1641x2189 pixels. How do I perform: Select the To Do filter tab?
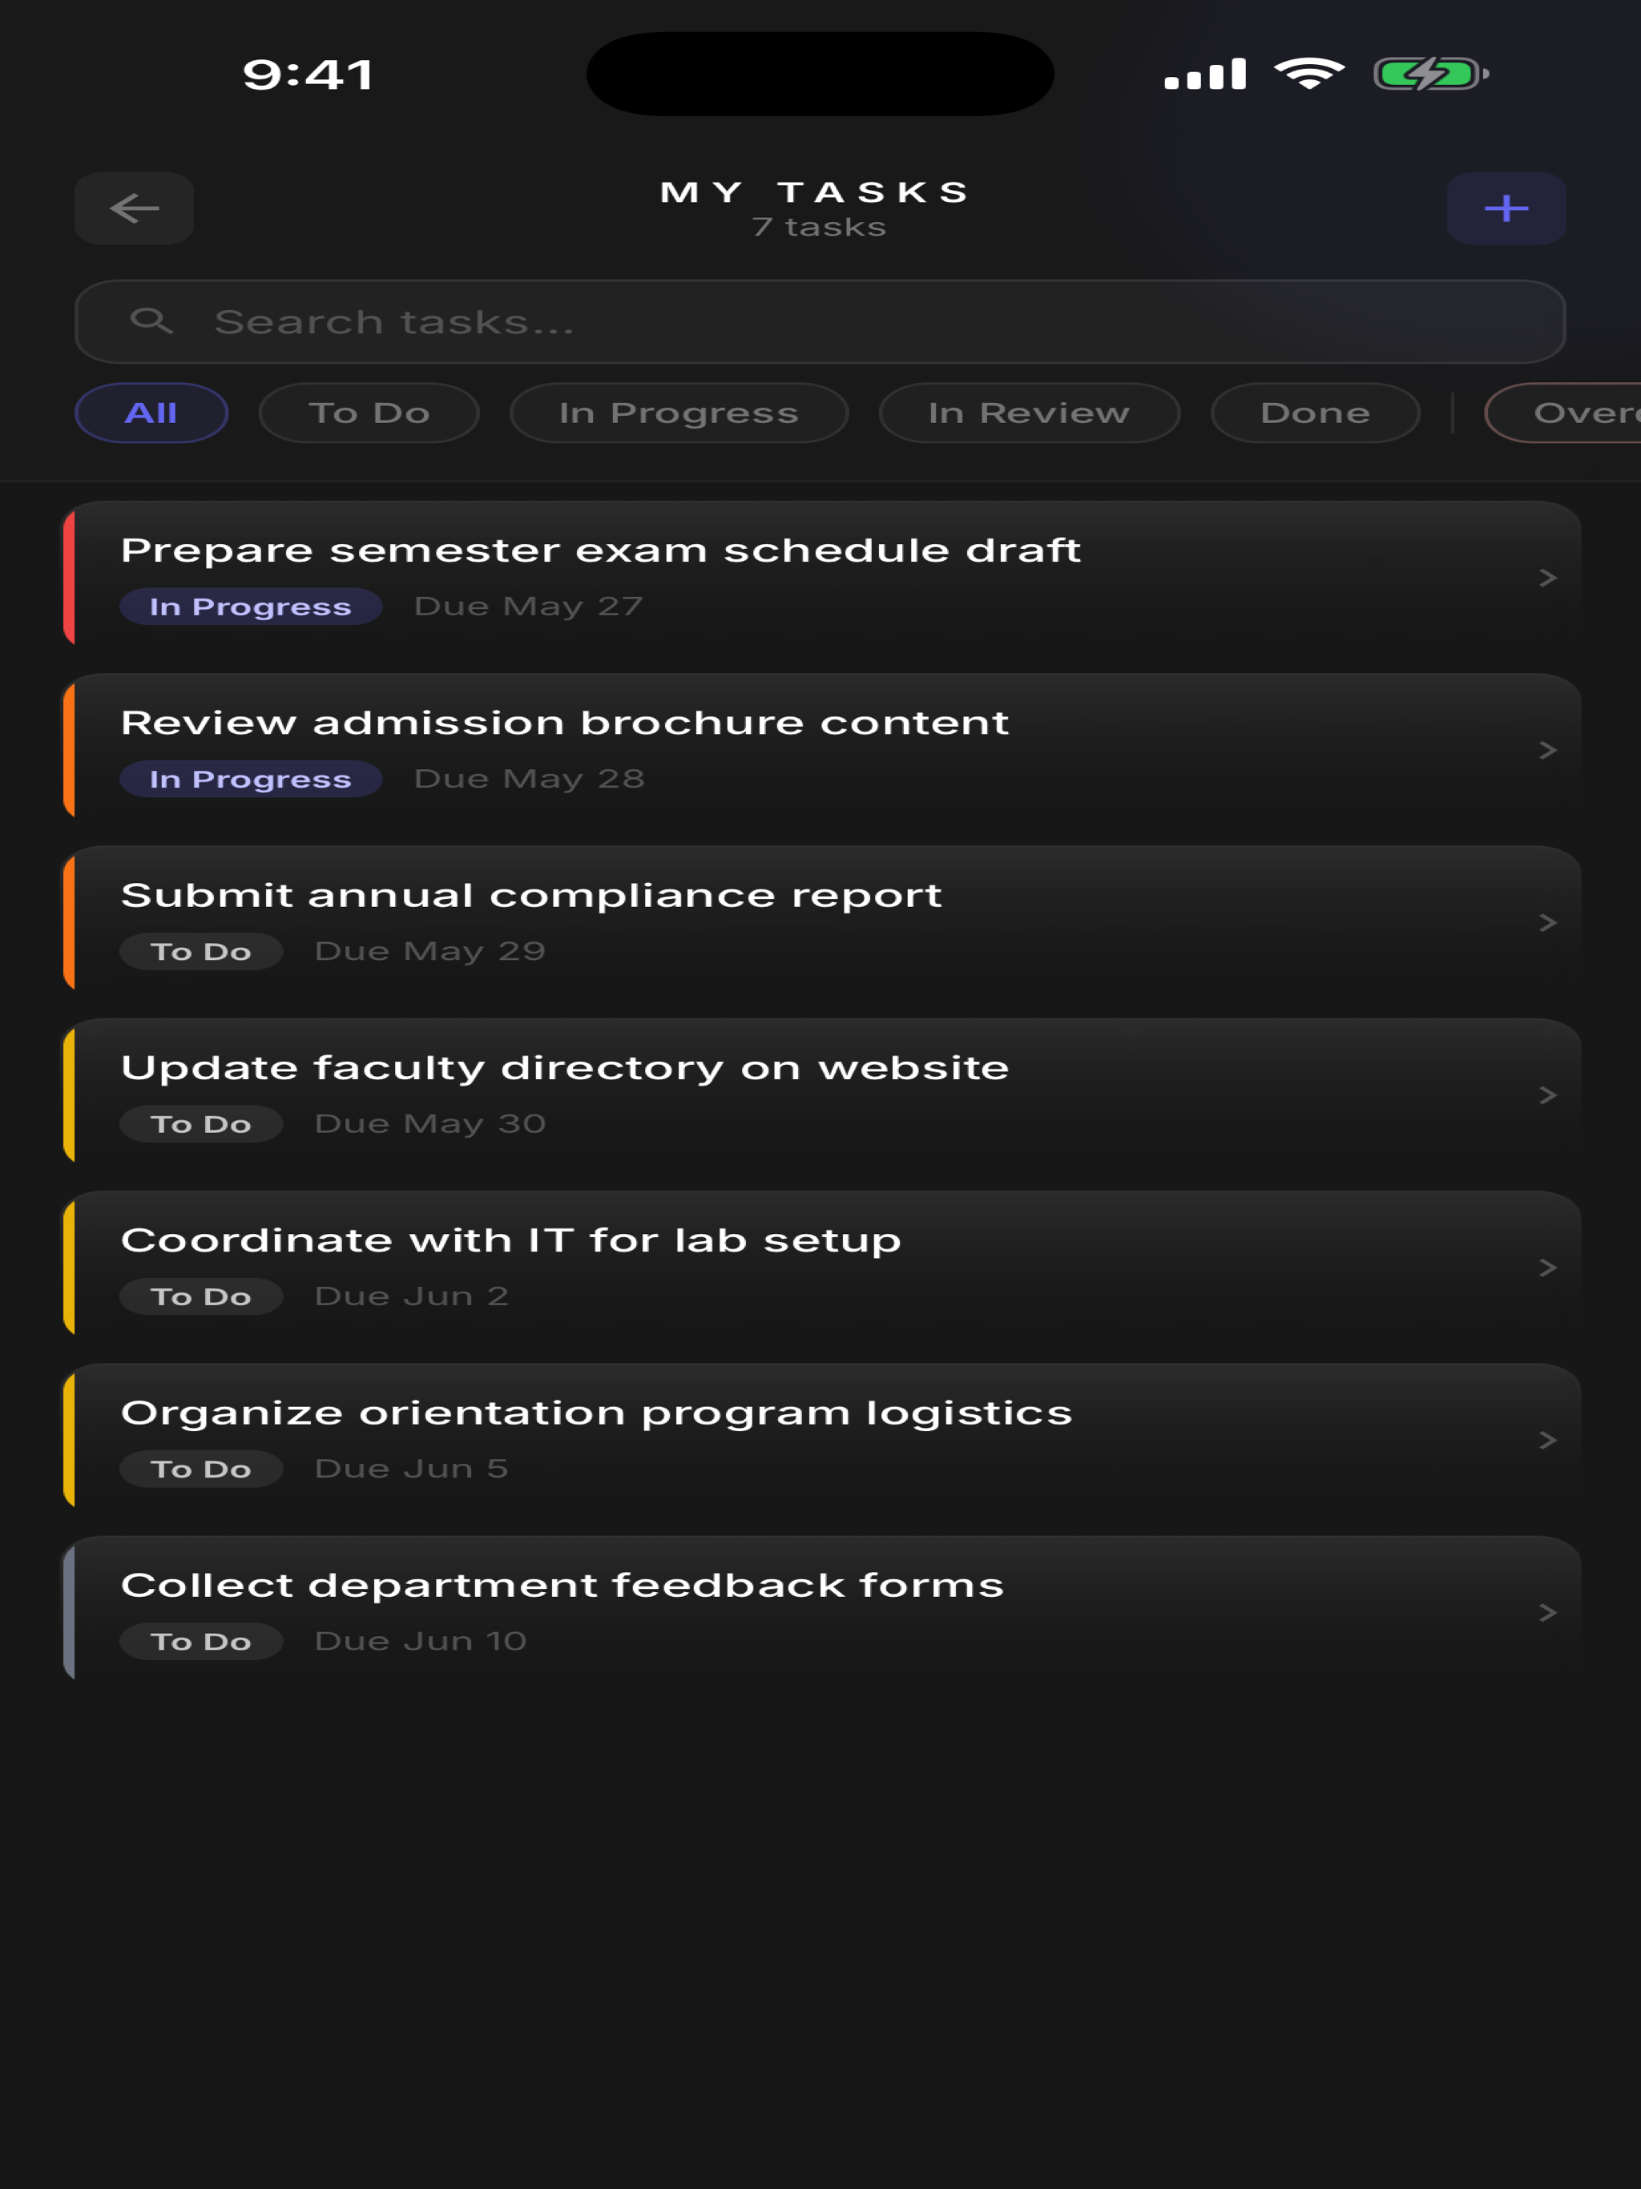pyautogui.click(x=369, y=413)
